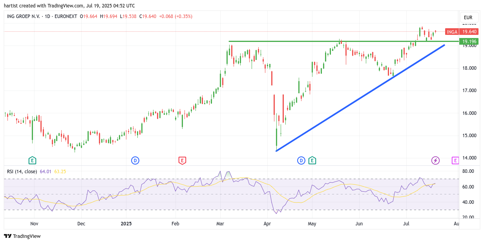Viewport: 484px width, 243px height.
Task: Click the 18.000 price axis label
Action: pos(469,68)
